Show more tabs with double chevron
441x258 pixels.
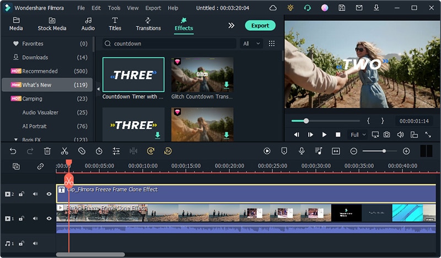click(x=231, y=25)
